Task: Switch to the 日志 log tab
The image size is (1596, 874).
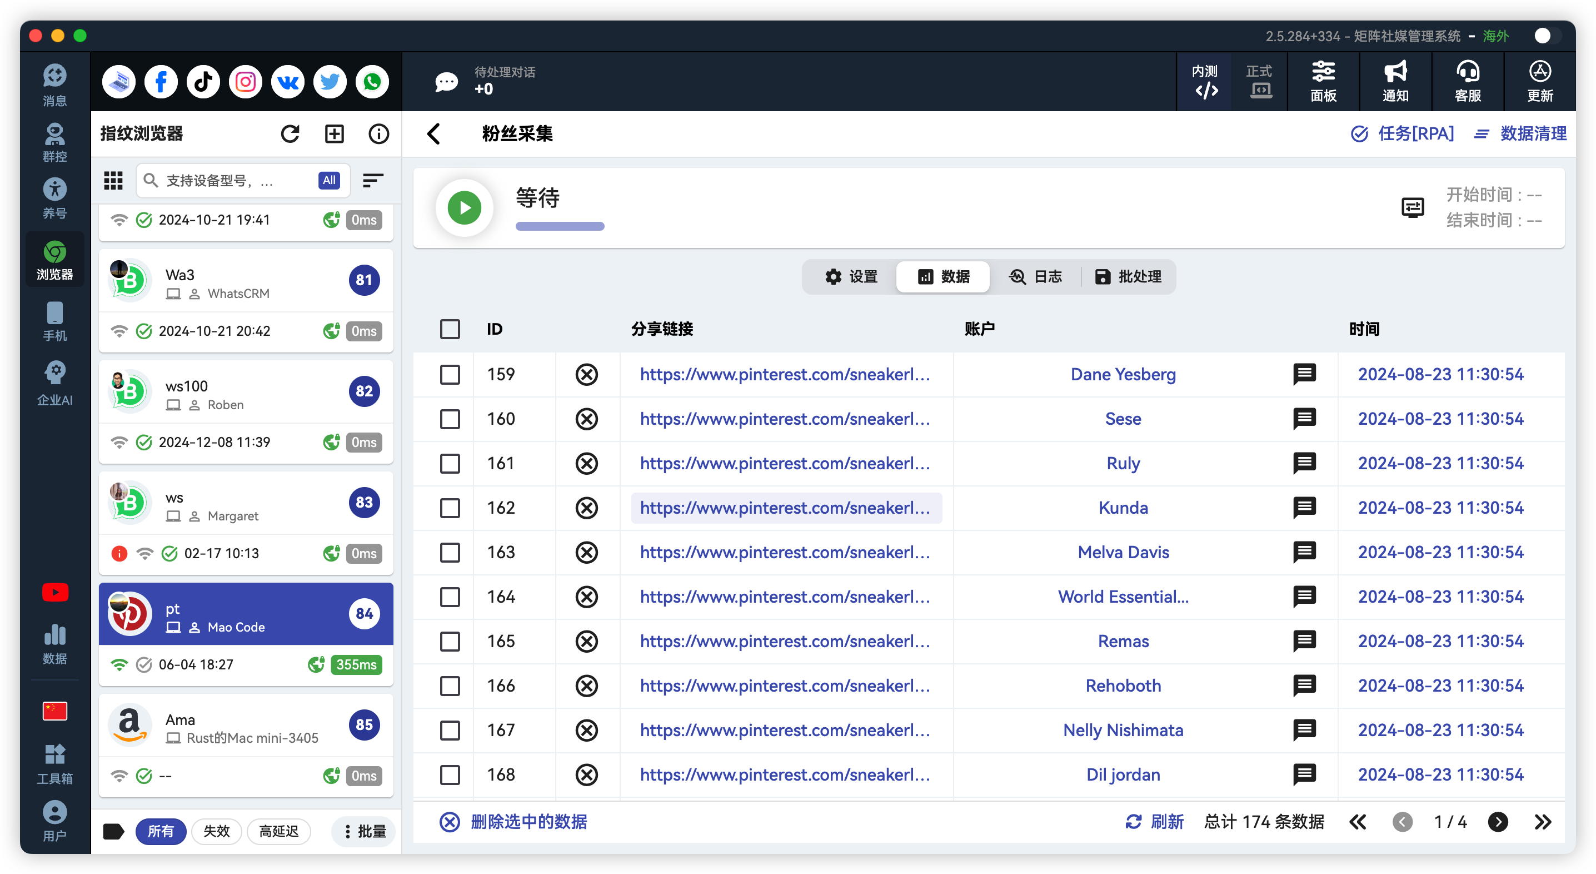Action: pos(1035,277)
